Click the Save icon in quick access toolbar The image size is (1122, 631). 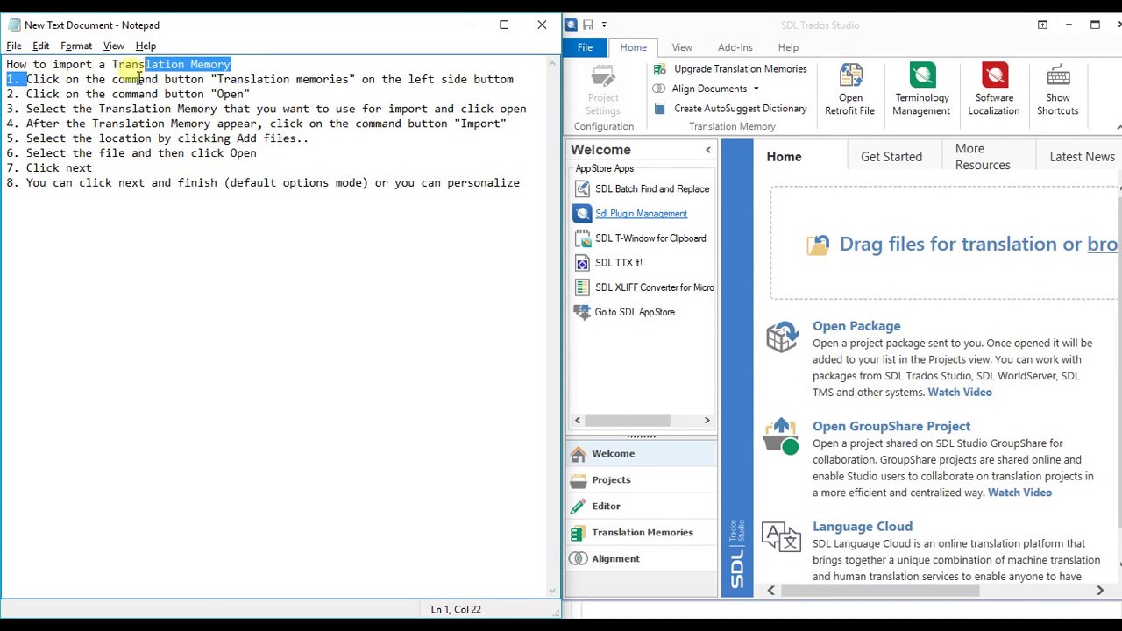[x=587, y=25]
